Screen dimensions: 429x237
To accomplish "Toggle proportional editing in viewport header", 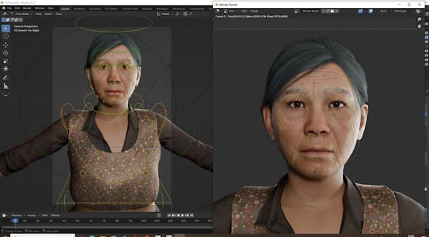I will click(x=185, y=14).
